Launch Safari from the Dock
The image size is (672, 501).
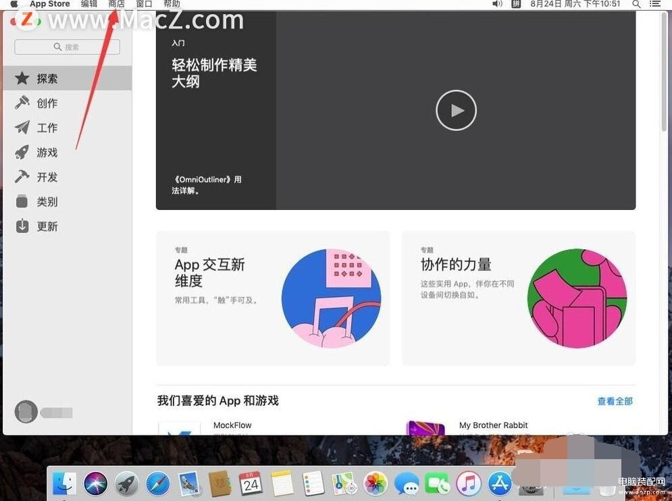158,483
